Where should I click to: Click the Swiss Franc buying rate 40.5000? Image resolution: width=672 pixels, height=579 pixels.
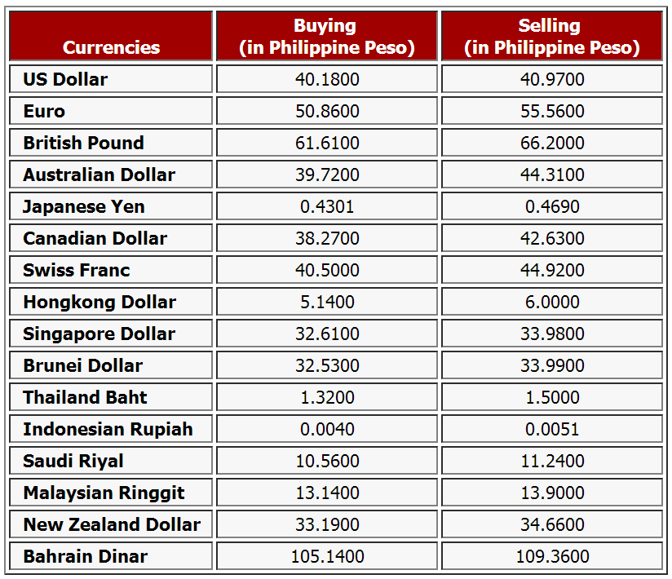[x=327, y=270]
